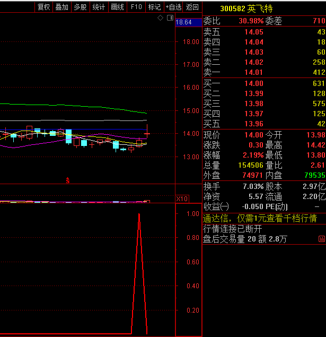Click the 最低 value 13.80

pos(316,155)
